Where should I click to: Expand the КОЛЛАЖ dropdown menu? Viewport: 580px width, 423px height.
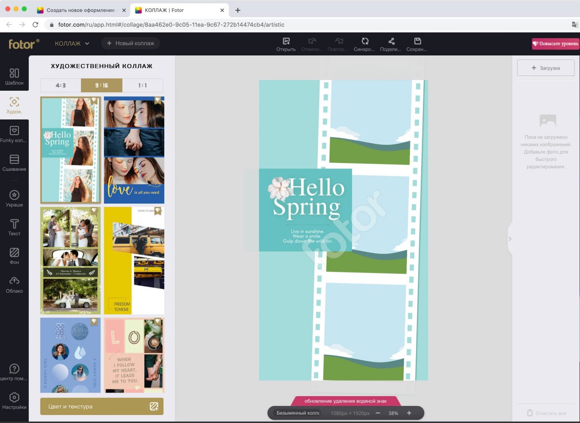coord(72,43)
